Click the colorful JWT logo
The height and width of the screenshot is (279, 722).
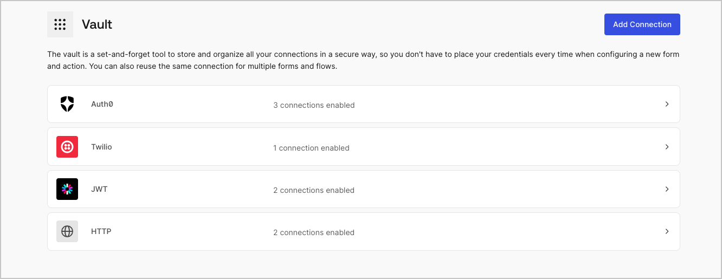67,189
